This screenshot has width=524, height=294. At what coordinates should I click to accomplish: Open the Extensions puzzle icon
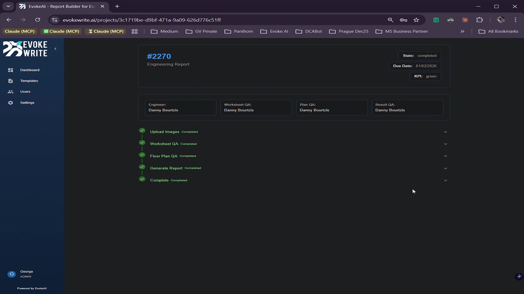tap(479, 20)
